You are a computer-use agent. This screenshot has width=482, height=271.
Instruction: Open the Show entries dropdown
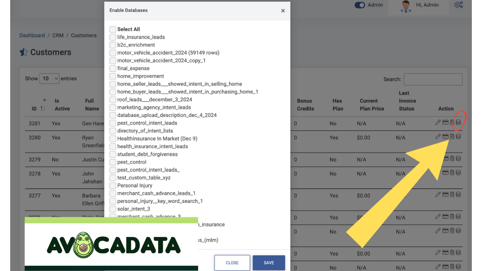click(49, 78)
